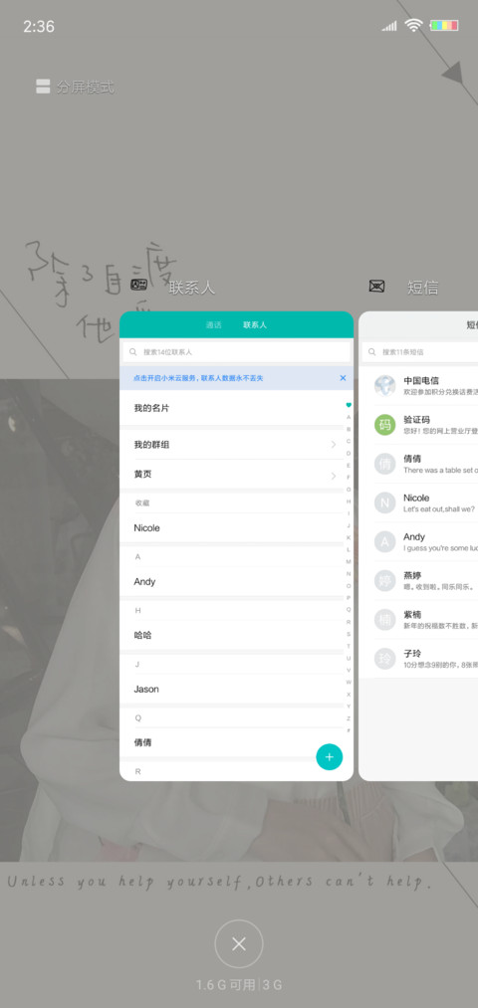Open 验证码 message thread

[x=420, y=425]
